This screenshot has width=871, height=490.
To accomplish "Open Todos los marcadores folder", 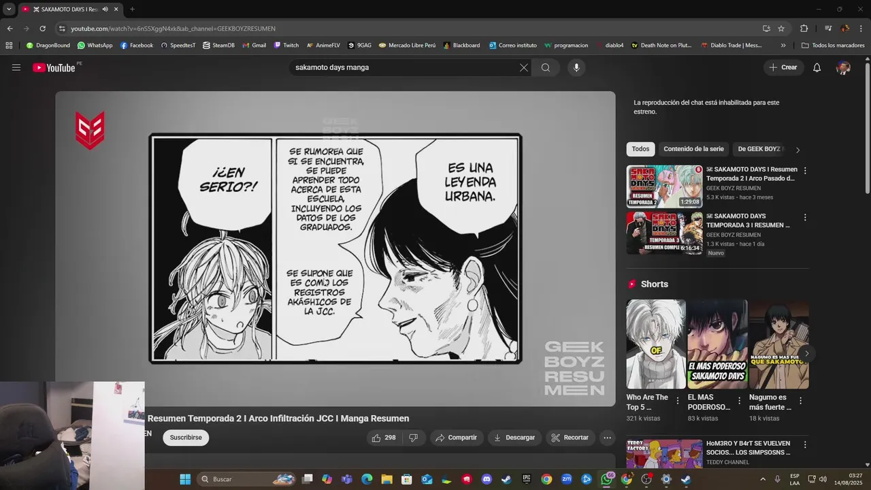I will (833, 46).
